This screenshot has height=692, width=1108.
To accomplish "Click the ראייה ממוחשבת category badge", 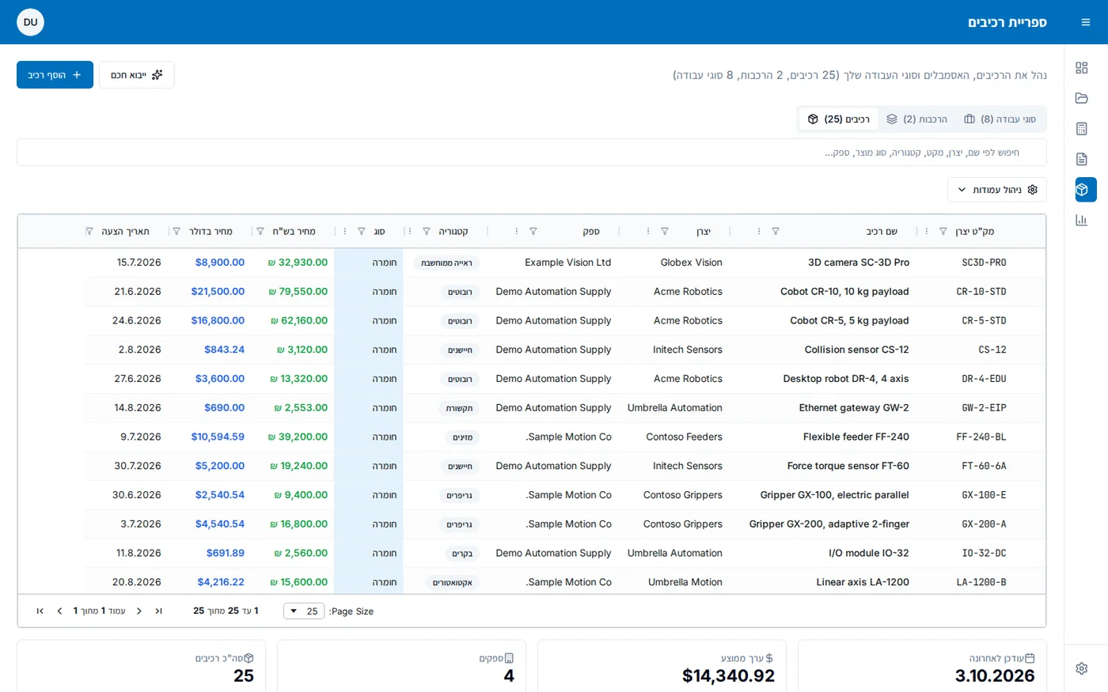I will 446,263.
